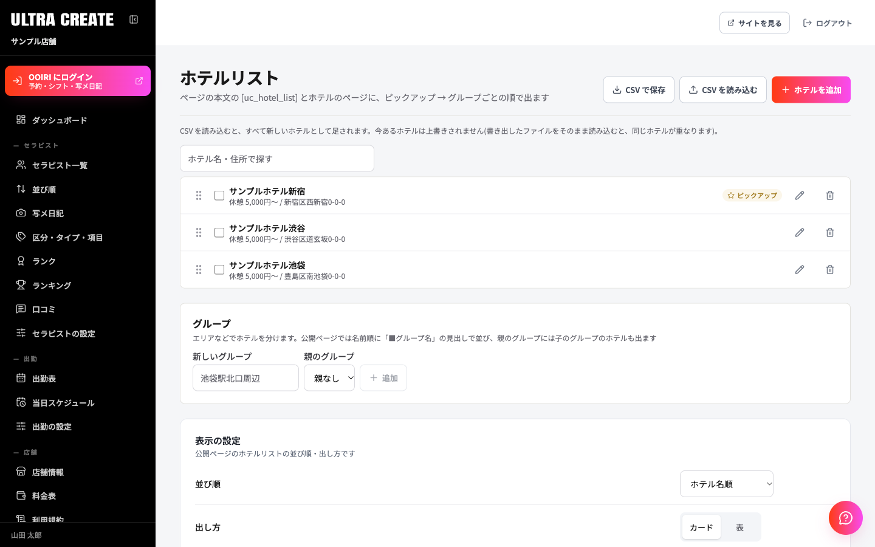This screenshot has height=547, width=875.
Task: Click the 店舗情報 store icon
Action: tap(21, 472)
